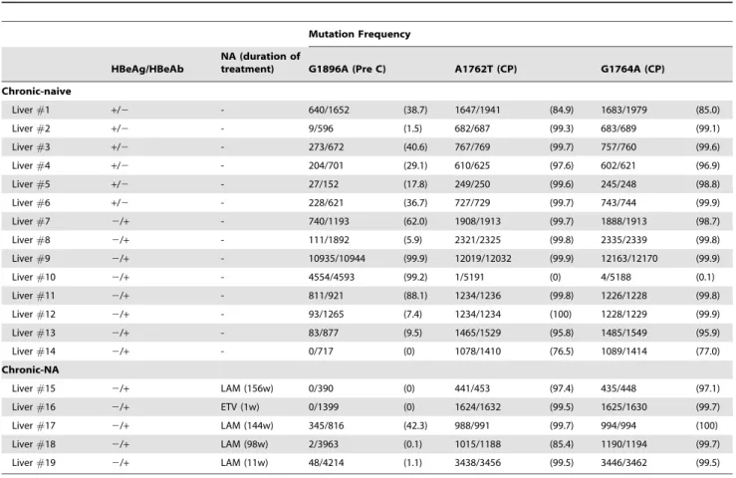Select the '1015/1188' cell
The width and height of the screenshot is (736, 478).
[x=477, y=444]
